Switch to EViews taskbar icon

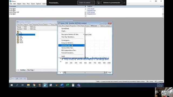pos(45,85)
